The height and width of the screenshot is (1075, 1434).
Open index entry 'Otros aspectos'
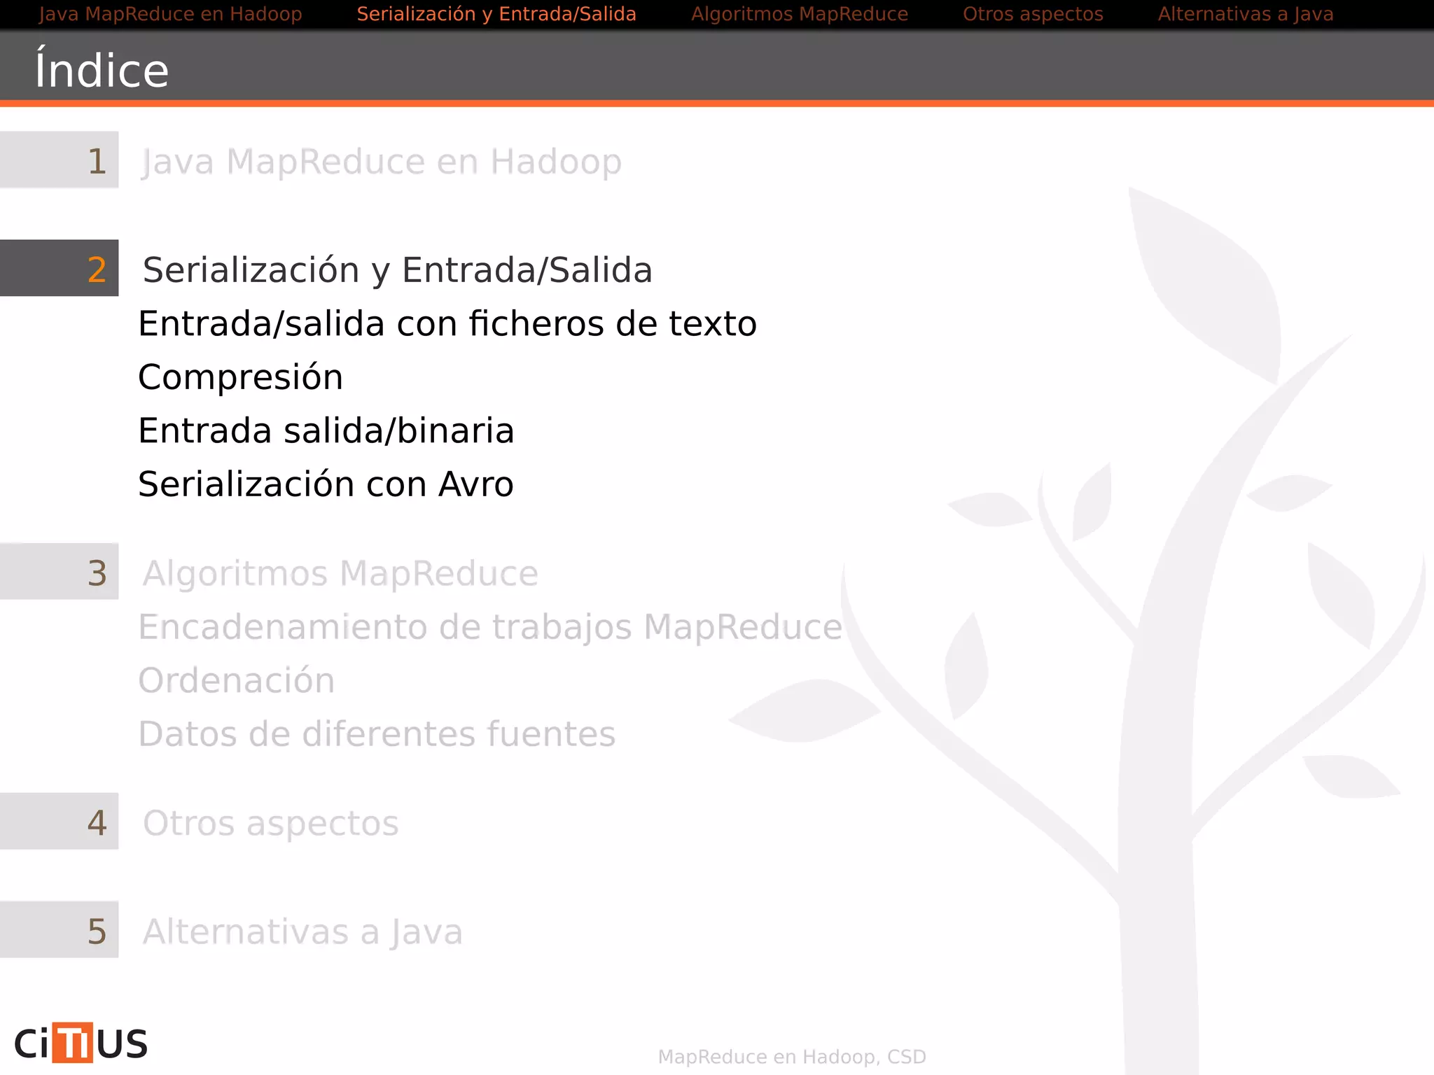[x=270, y=823]
